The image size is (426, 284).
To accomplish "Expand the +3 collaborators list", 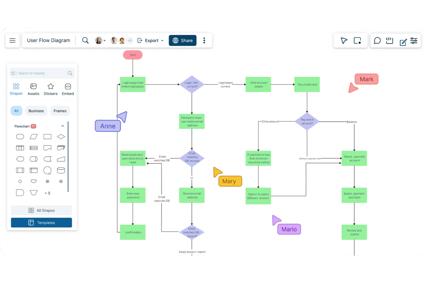I will click(x=130, y=40).
